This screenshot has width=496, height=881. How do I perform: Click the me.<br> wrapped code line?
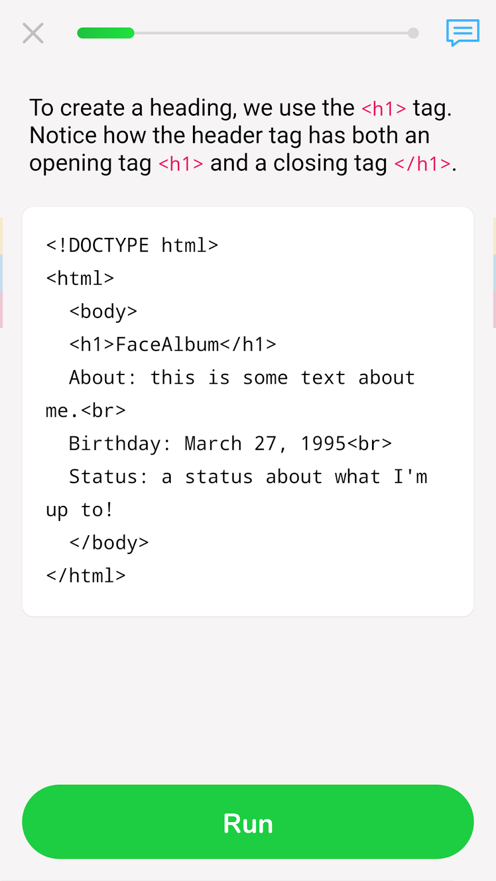coord(86,411)
